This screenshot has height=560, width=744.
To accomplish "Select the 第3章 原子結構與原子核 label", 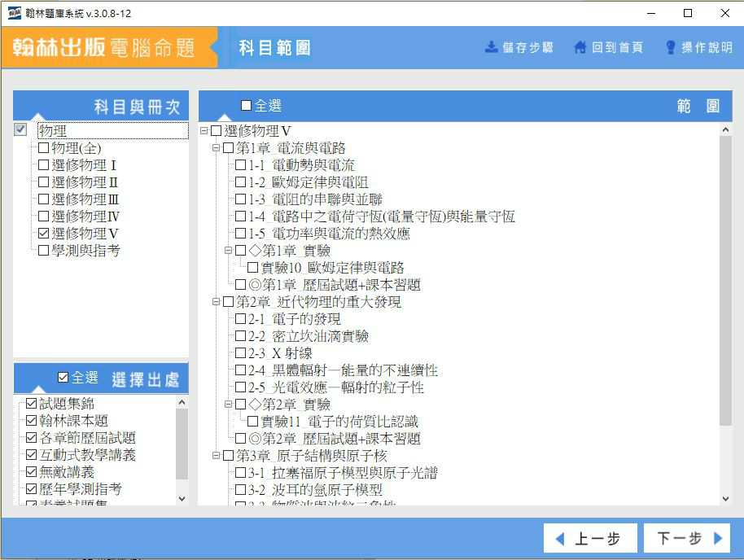I will click(312, 456).
